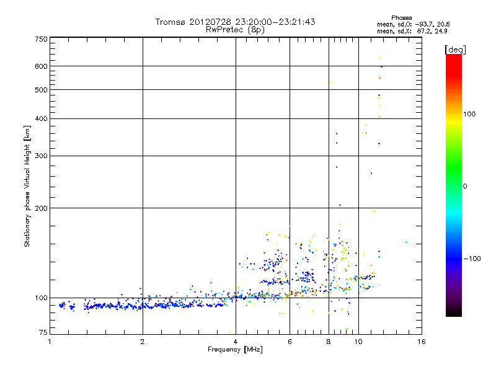Image resolution: width=496 pixels, height=372 pixels.
Task: Click the y-axis label 300
Action: click(x=41, y=156)
